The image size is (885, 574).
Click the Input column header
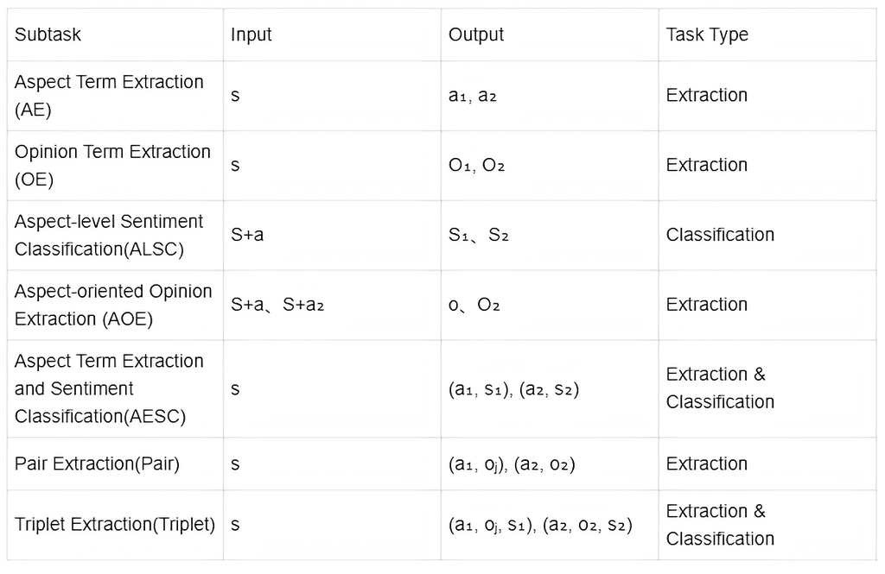pyautogui.click(x=332, y=35)
